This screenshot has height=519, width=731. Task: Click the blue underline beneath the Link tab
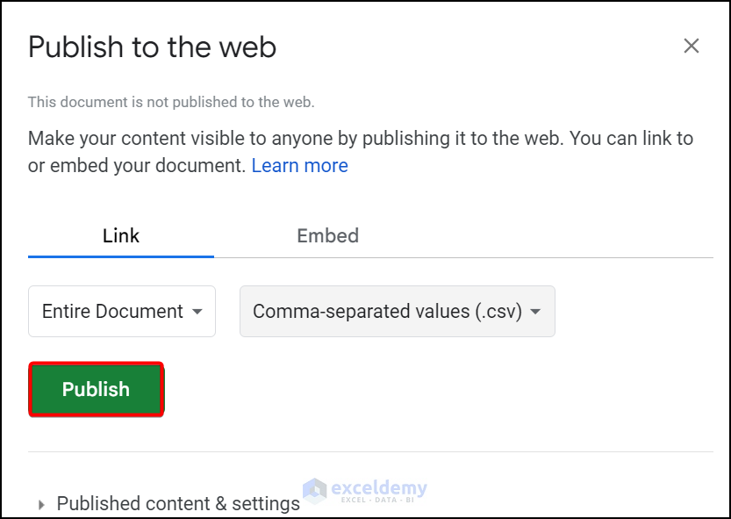121,256
